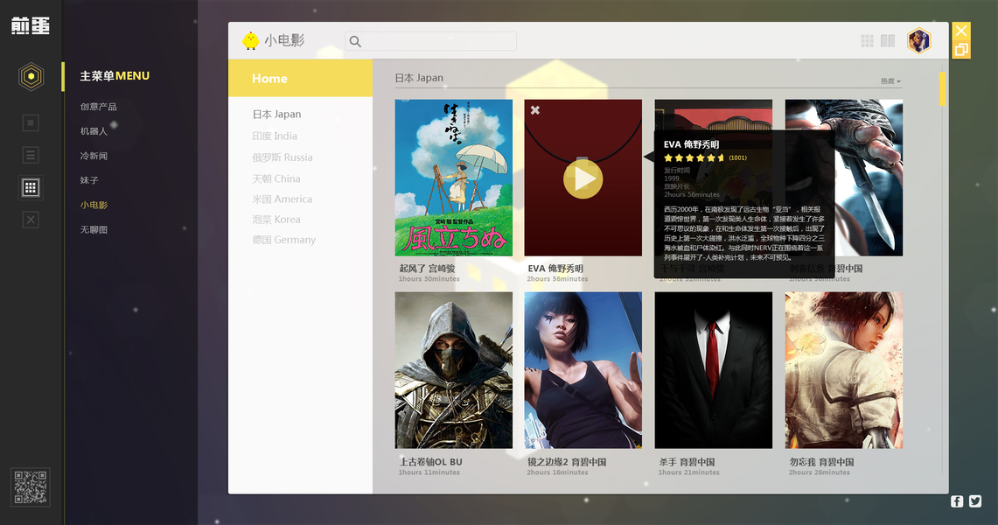The image size is (998, 525).
Task: Open the 热度 sort dropdown
Action: coord(890,80)
